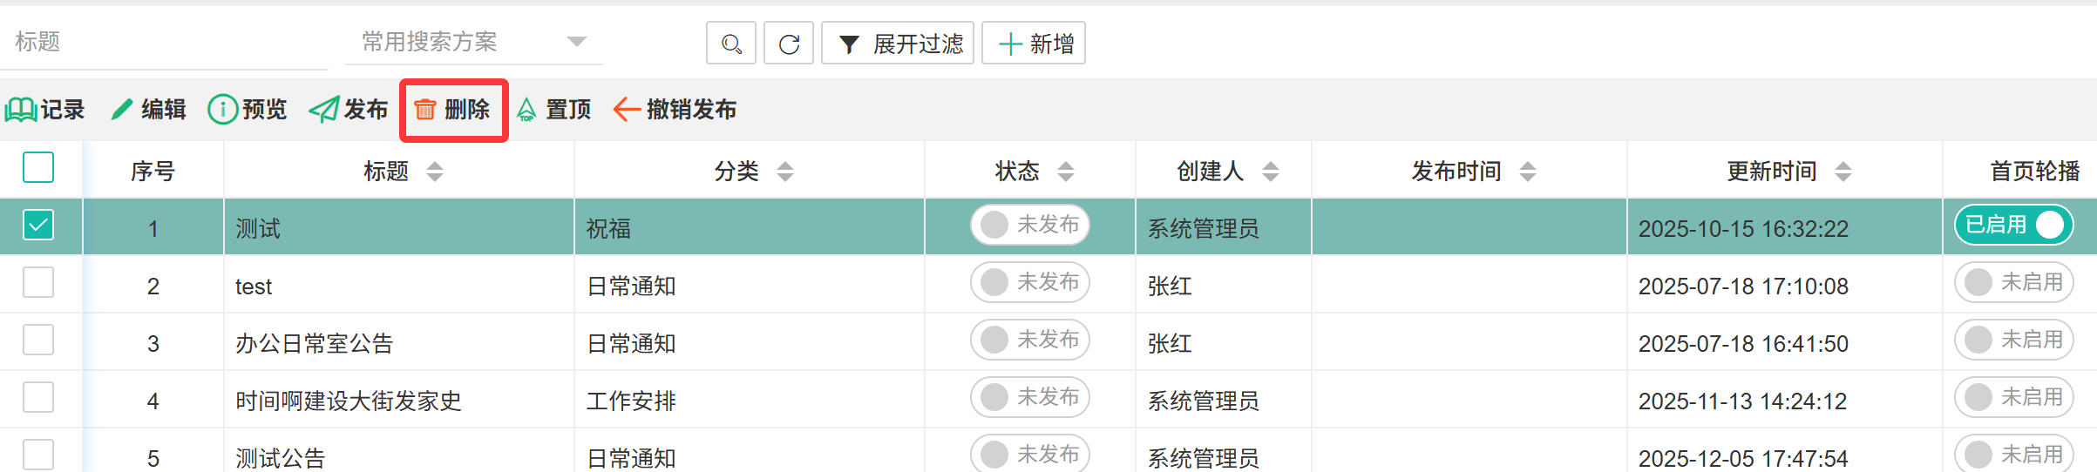Screen dimensions: 2097x472
Task: Click the 删除 (delete) trash button
Action: [x=453, y=110]
